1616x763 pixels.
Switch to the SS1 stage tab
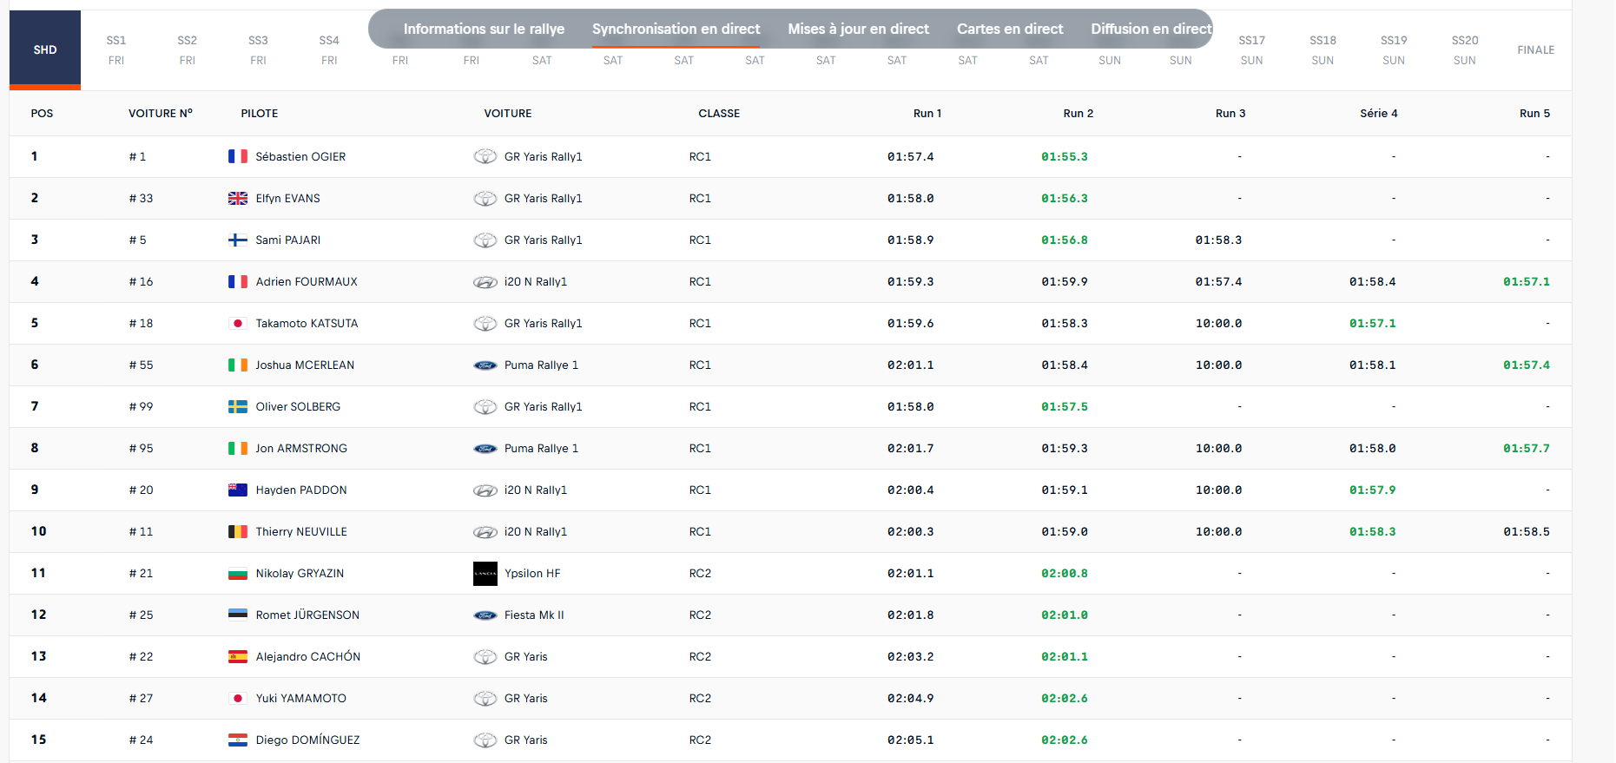point(116,49)
